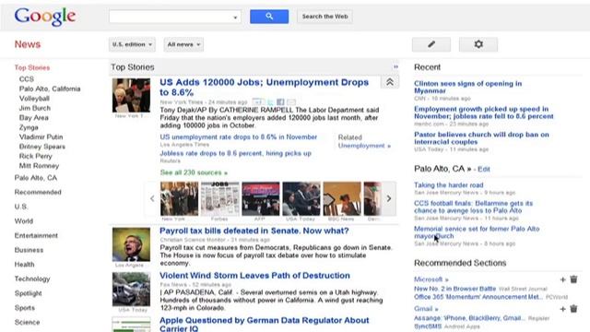Select Top Stories in left sidebar
590x332 pixels.
32,67
